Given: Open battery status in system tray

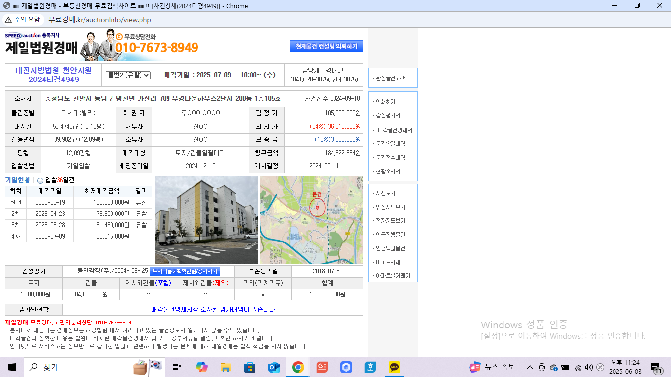Looking at the screenshot, I should click(565, 367).
